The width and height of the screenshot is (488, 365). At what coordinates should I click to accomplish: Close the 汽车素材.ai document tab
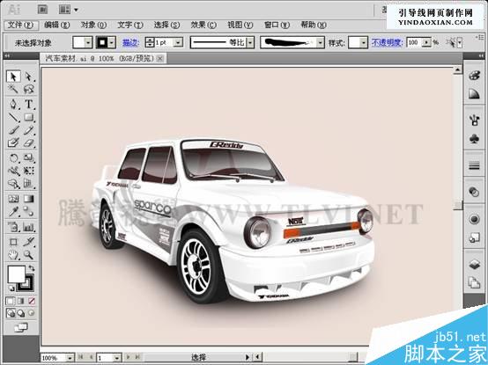click(160, 58)
